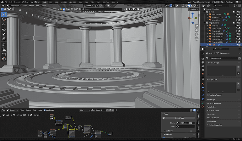
Task: Expand the UV Maps panel
Action: click(212, 99)
